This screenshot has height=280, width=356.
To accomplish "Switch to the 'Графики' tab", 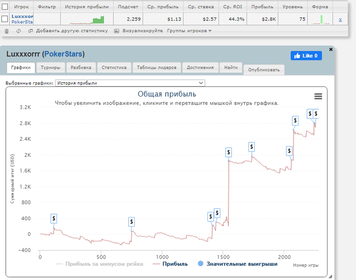I will [21, 68].
